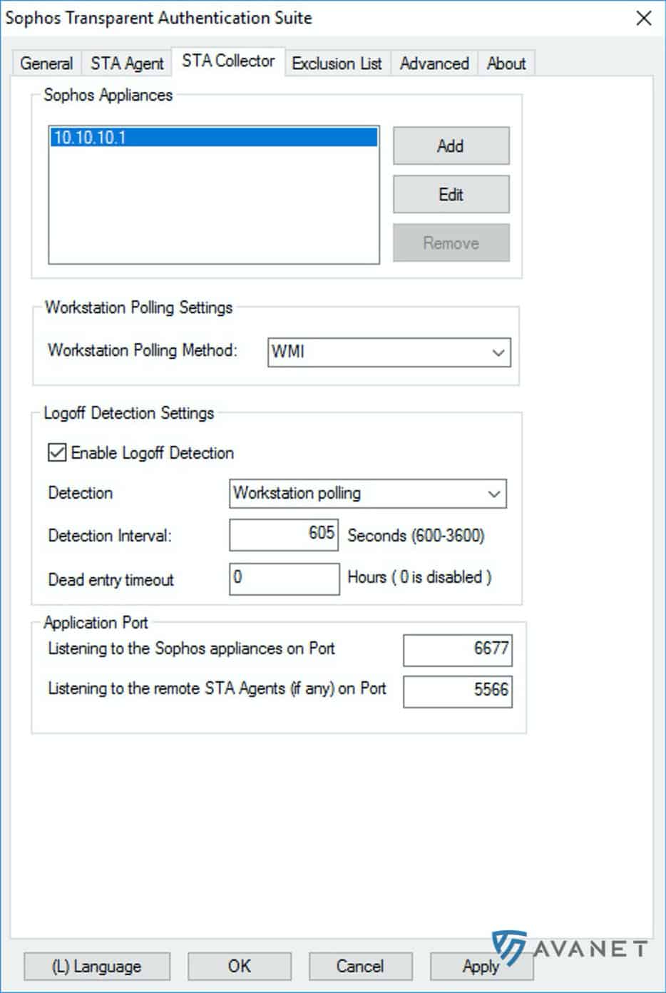
Task: Open the Workstation Polling Method dropdown
Action: [389, 352]
